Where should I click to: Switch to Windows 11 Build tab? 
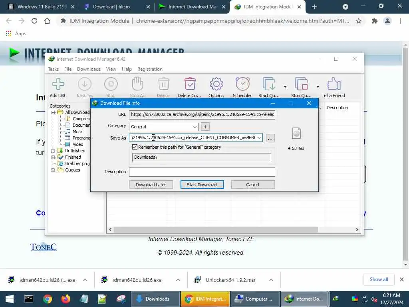coord(42,7)
